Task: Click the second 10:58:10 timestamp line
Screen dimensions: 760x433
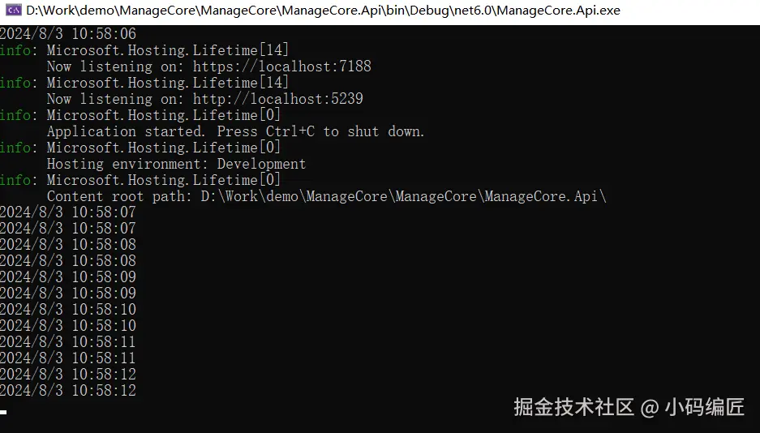Action: point(68,326)
